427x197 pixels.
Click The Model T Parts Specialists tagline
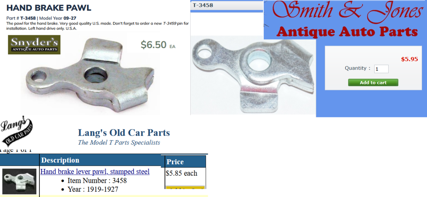click(x=119, y=143)
